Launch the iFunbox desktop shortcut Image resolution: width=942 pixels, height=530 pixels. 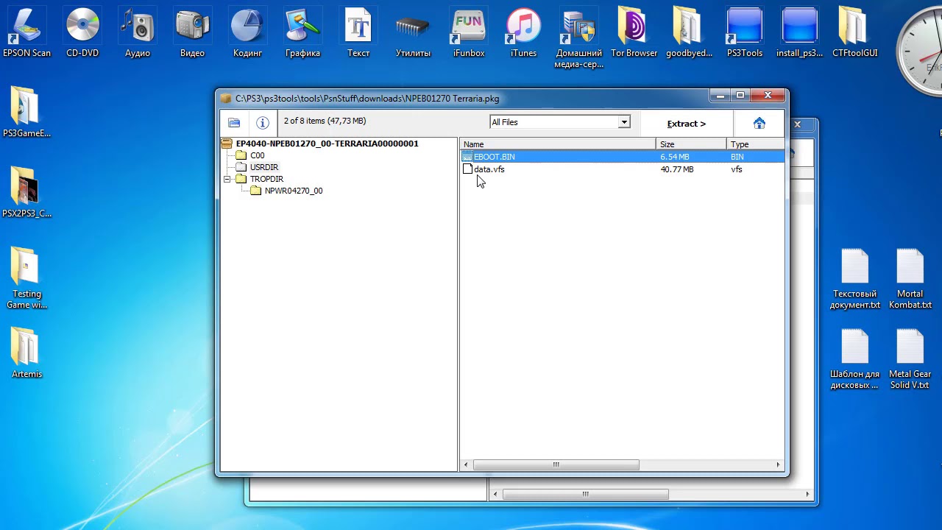469,32
